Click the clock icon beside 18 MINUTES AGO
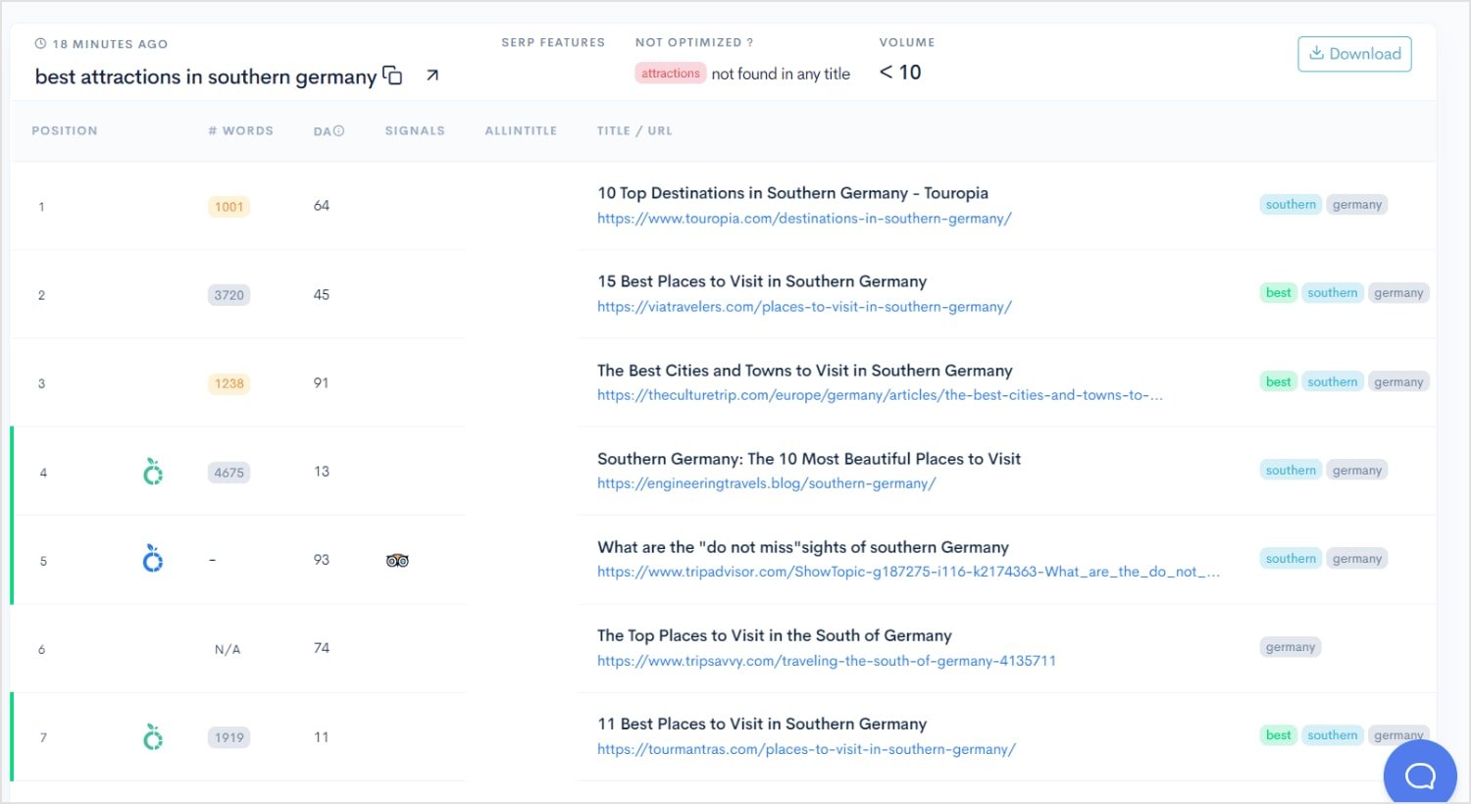This screenshot has width=1471, height=804. pyautogui.click(x=39, y=43)
